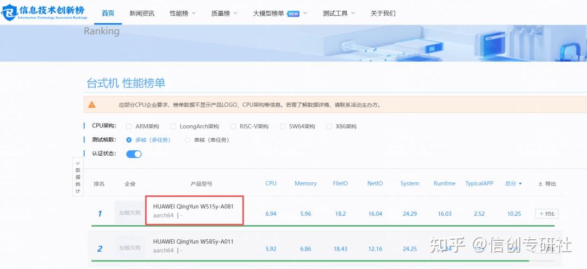Screen dimensions: 587x269
Task: Click rank 1 NetIO score 16.04
Action: 375,214
